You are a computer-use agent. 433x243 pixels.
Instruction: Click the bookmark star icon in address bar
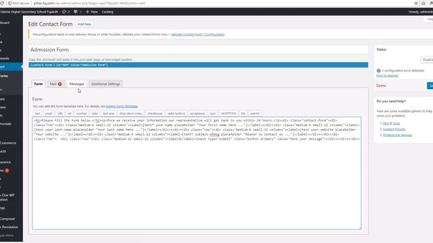[x=416, y=3]
